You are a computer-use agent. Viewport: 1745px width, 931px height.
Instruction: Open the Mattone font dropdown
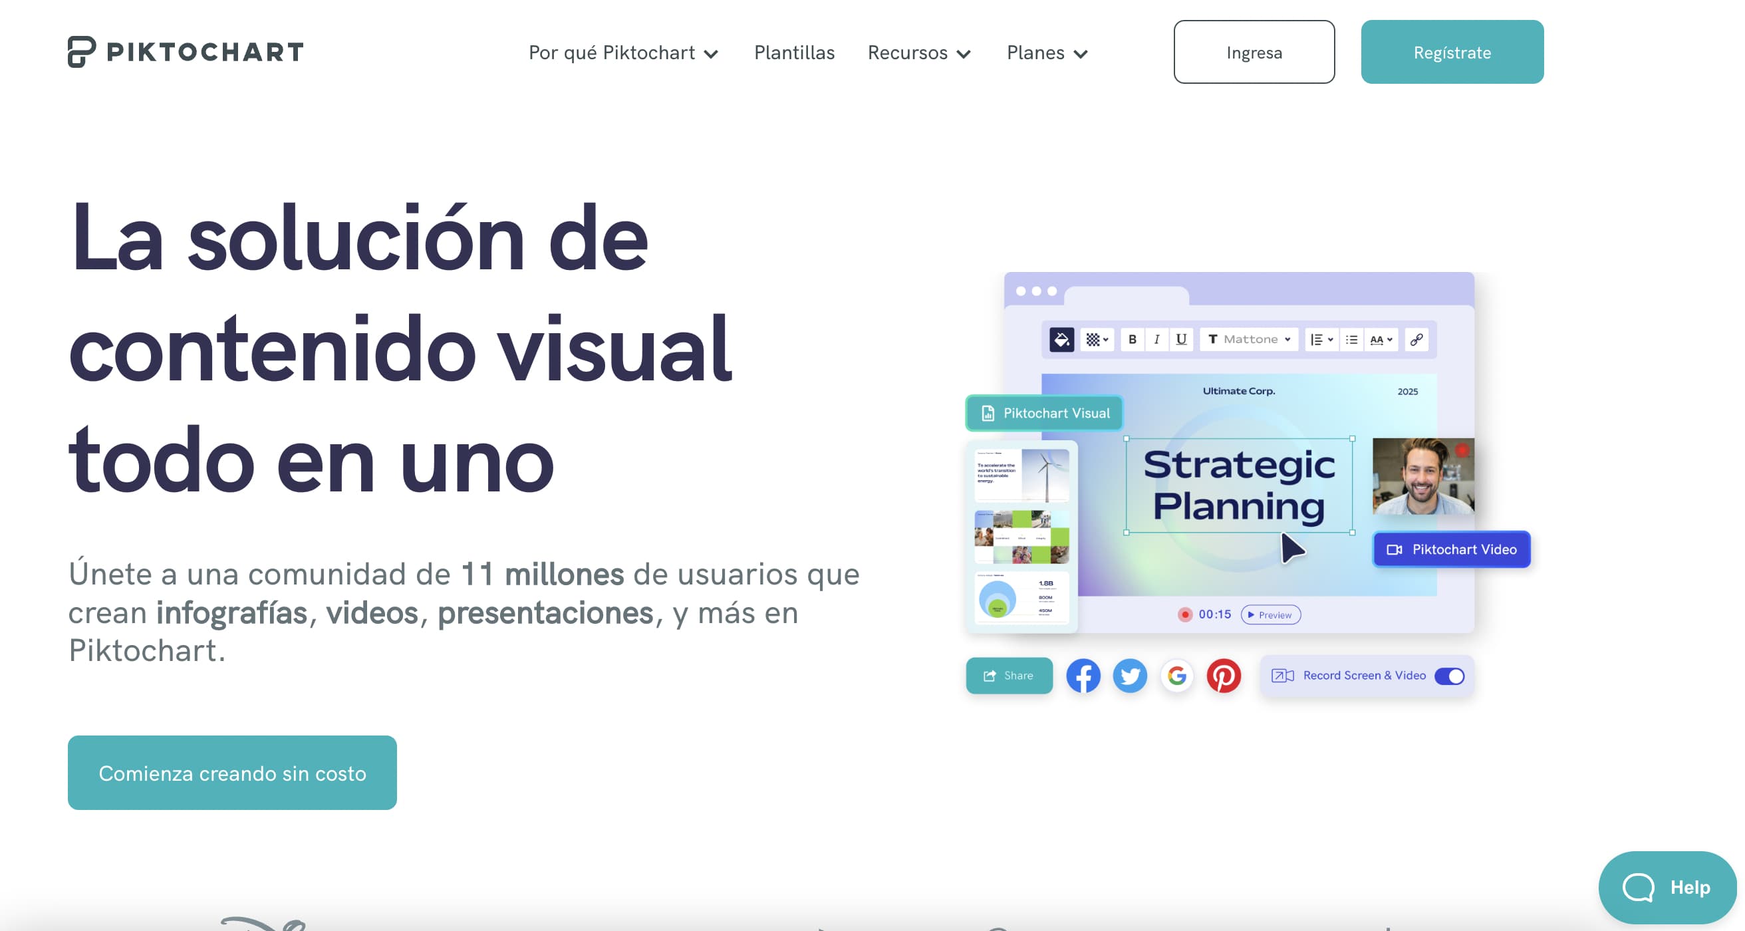coord(1249,339)
